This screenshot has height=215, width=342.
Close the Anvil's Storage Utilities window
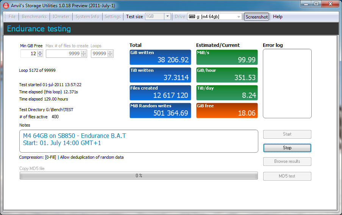click(x=330, y=4)
